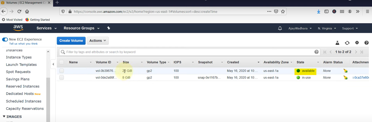Open the Actions dropdown button

(x=98, y=41)
